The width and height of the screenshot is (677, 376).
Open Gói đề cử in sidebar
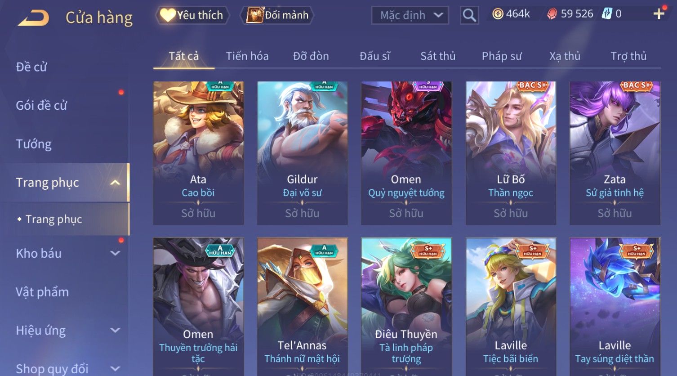[41, 105]
